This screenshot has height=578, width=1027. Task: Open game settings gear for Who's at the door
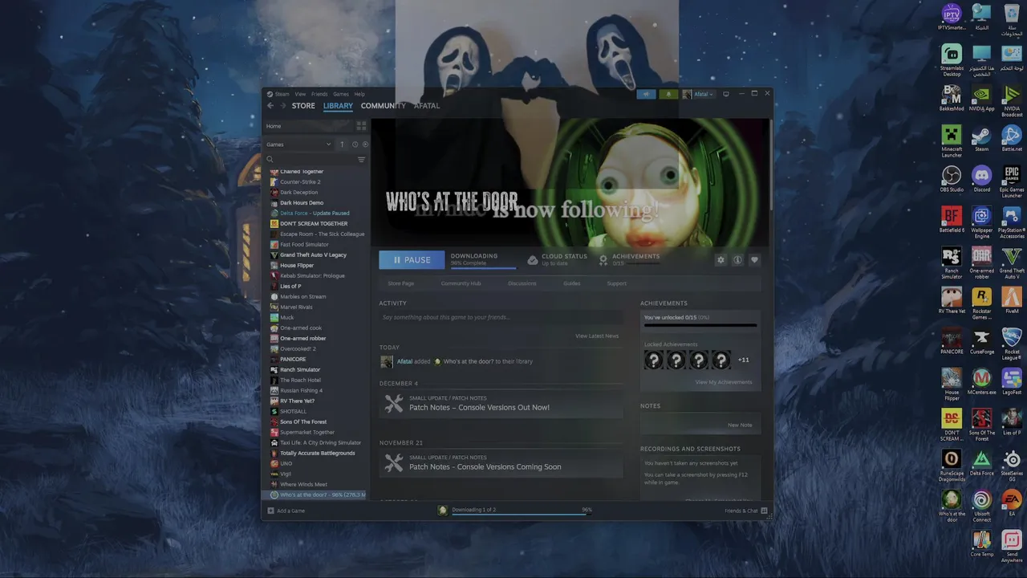click(x=721, y=260)
